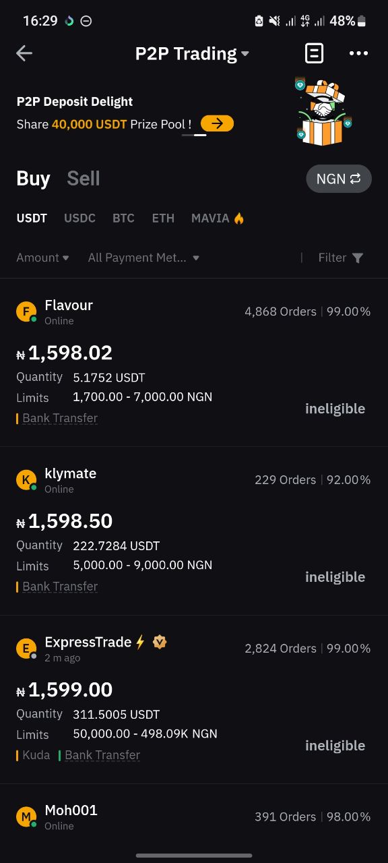
Task: Switch currency using the NGN toggle button
Action: pos(339,179)
